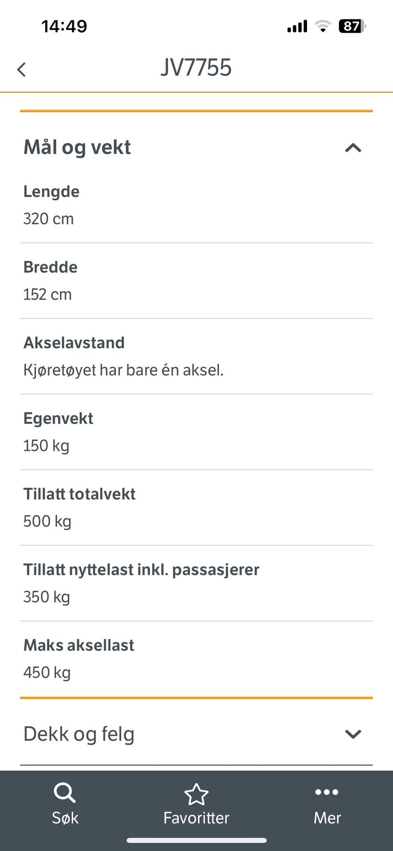The image size is (393, 851).
Task: Tap the search magnifier icon
Action: click(x=65, y=793)
